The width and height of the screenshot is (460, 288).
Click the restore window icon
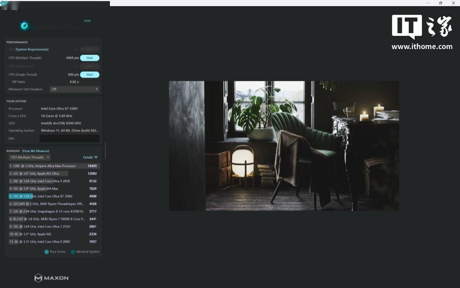(440, 3)
